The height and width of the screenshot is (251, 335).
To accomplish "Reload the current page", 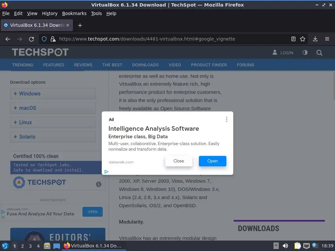I will pyautogui.click(x=31, y=39).
